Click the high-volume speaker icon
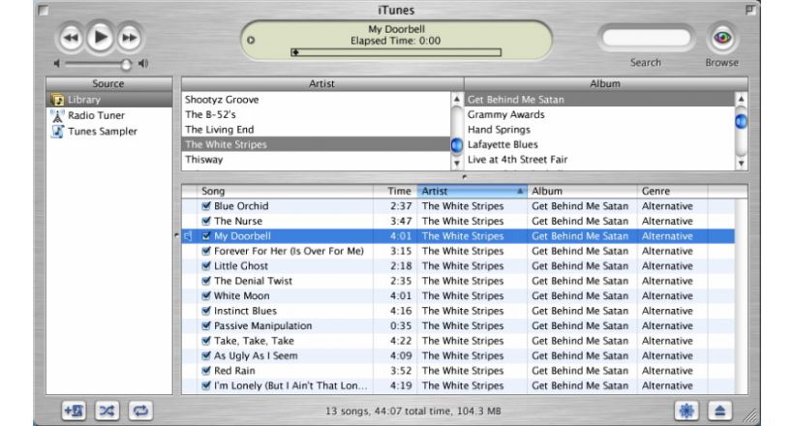 (x=143, y=63)
